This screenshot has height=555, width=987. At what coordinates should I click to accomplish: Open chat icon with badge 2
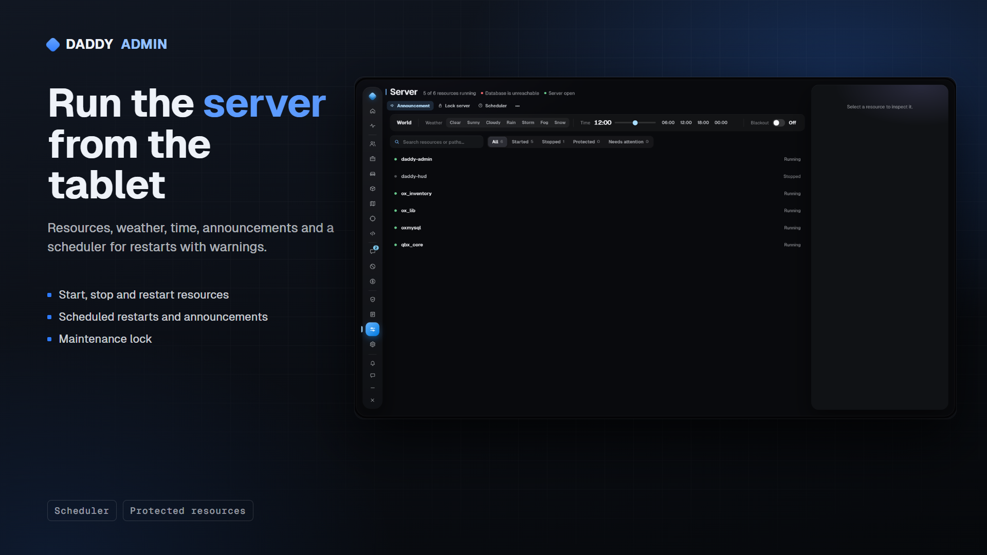pyautogui.click(x=373, y=250)
